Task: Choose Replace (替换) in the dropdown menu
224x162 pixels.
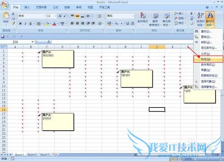Action: coord(208,37)
